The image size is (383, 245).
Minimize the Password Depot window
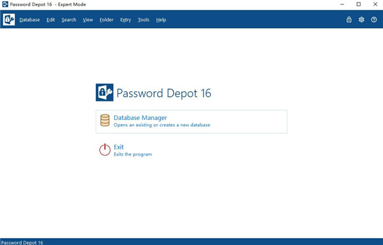click(x=342, y=4)
